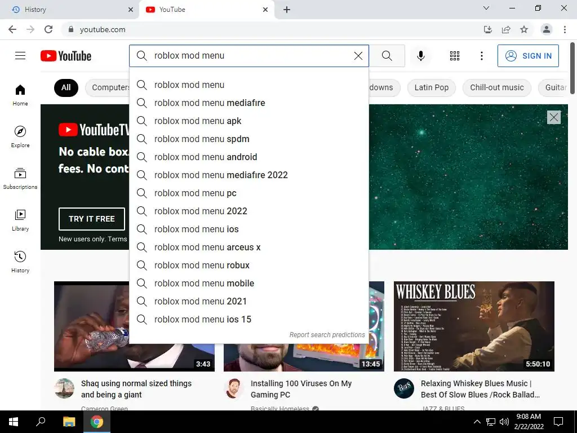577x433 pixels.
Task: Select suggestion 'roblox mod menu 2022'
Action: coord(248,211)
